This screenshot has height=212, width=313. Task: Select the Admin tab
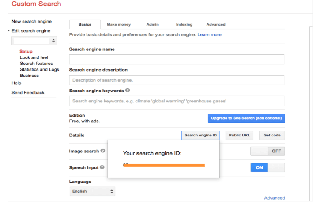152,24
